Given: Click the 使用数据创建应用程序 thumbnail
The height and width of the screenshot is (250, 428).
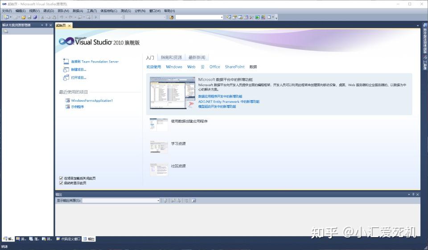Looking at the screenshot, I should click(159, 125).
